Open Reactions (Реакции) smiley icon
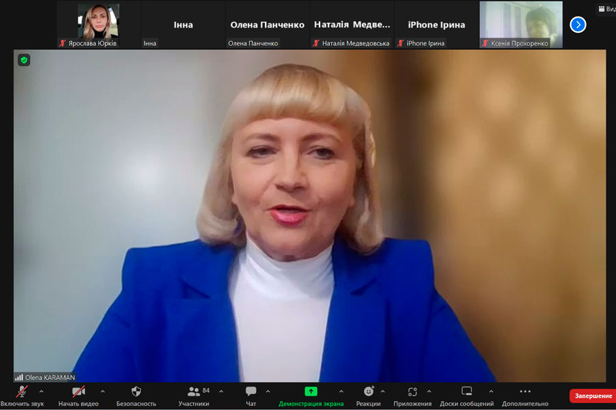The width and height of the screenshot is (616, 410). [368, 392]
